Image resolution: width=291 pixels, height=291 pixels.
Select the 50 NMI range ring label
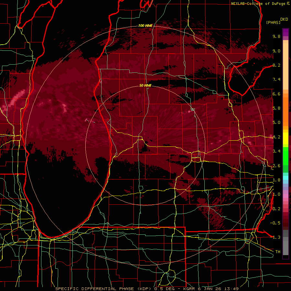145,85
